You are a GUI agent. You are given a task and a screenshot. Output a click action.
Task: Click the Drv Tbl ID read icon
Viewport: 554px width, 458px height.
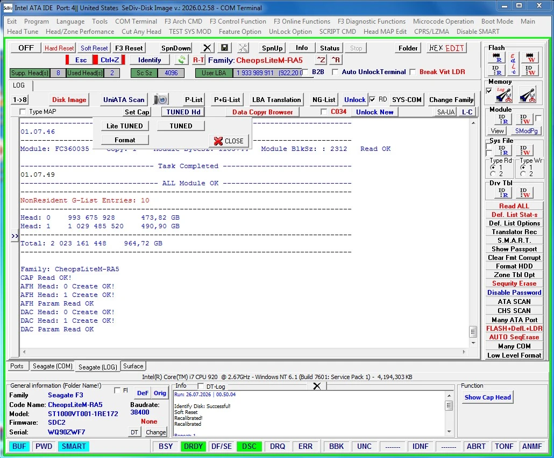[502, 193]
